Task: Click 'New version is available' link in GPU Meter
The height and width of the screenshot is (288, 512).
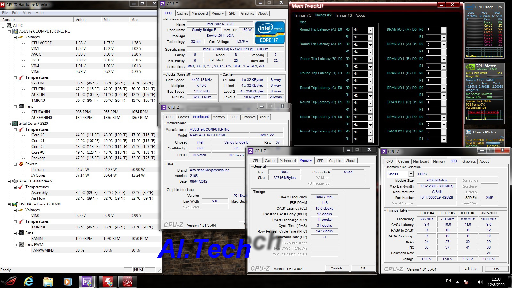Action: [x=484, y=112]
